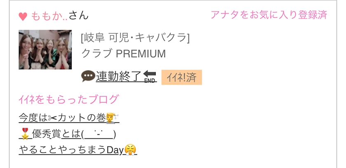Open the group photo thumbnail
This screenshot has width=346, height=168.
click(x=45, y=49)
